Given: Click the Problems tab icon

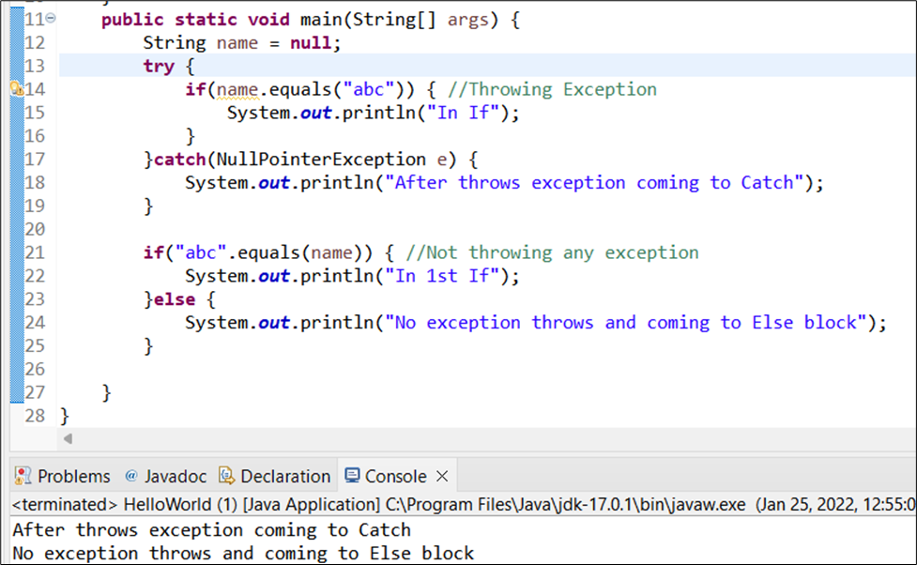Looking at the screenshot, I should coord(23,476).
